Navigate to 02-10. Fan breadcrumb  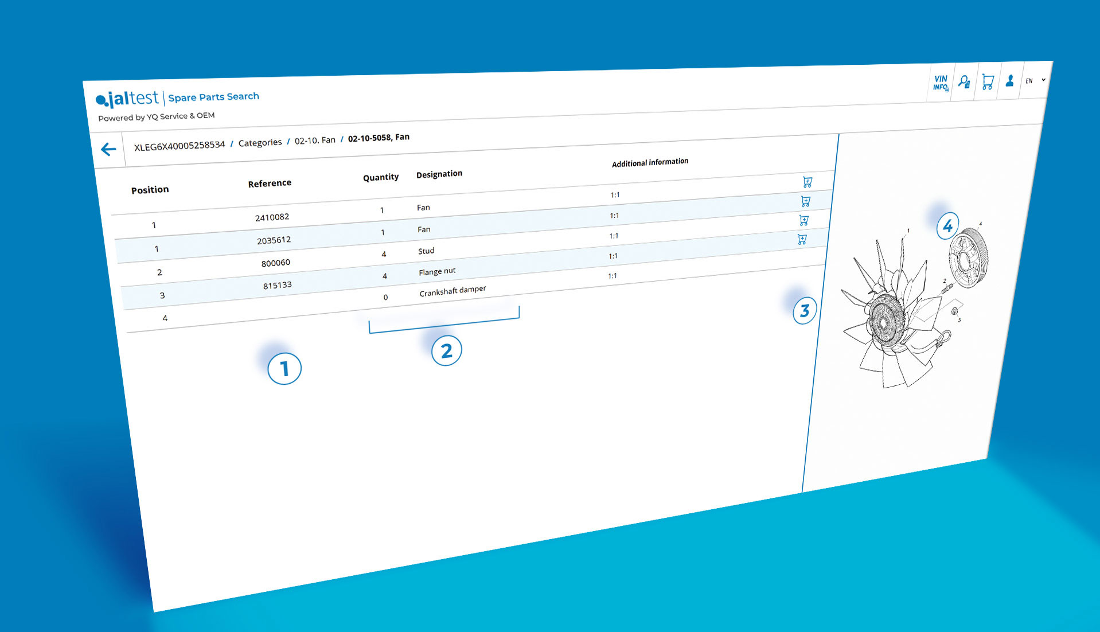point(315,141)
